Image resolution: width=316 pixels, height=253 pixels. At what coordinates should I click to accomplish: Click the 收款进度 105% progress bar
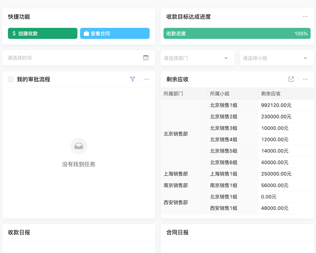tap(237, 33)
